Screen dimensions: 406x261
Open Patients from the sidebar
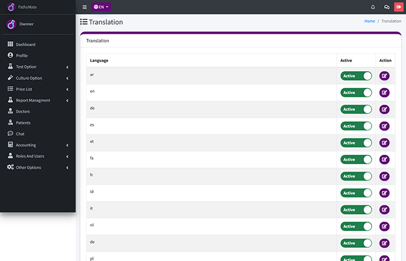pos(38,123)
